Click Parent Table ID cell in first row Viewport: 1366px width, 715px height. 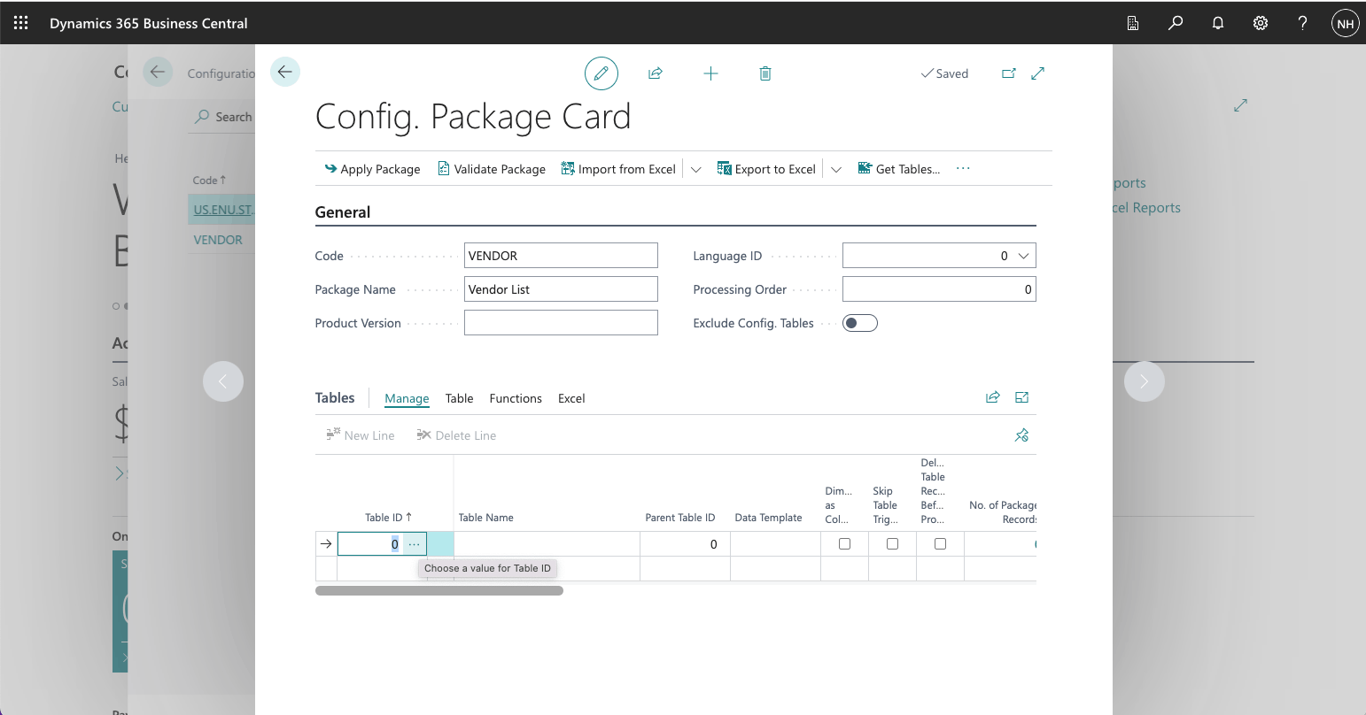click(685, 544)
